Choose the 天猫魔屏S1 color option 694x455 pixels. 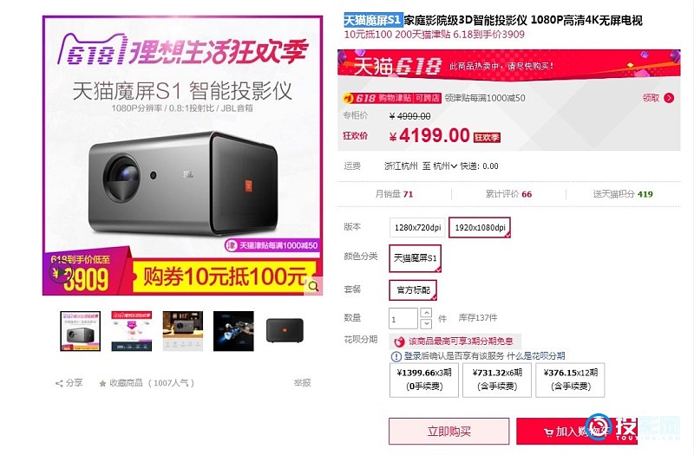pyautogui.click(x=416, y=258)
